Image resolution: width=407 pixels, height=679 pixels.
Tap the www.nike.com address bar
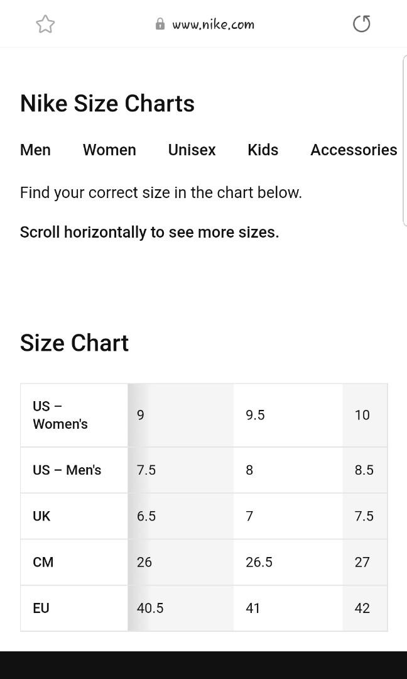(x=213, y=25)
